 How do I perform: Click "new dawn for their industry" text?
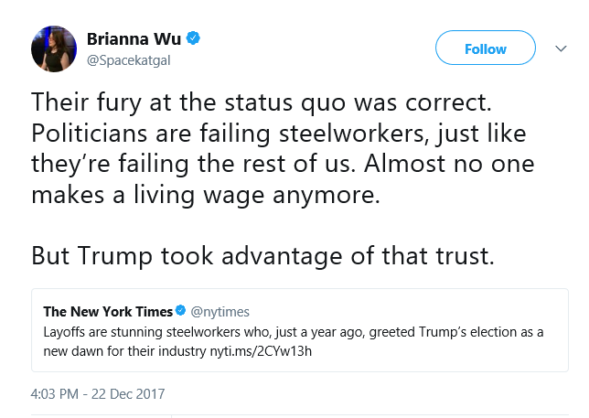124,351
